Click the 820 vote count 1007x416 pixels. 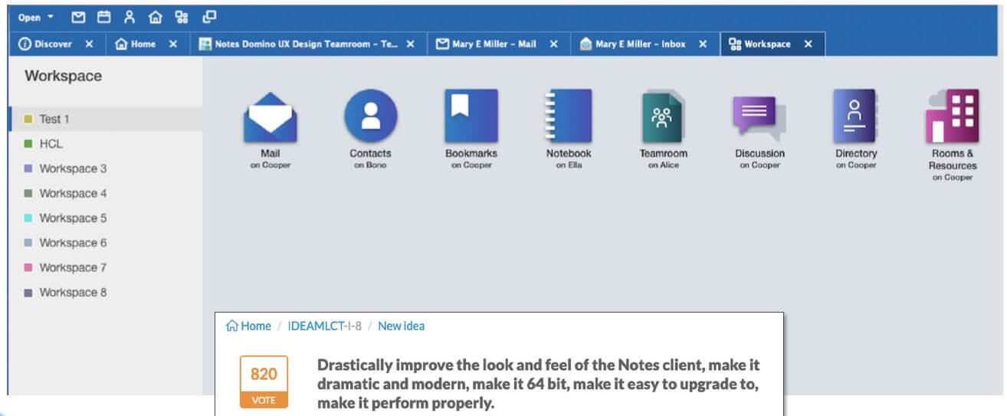coord(264,375)
